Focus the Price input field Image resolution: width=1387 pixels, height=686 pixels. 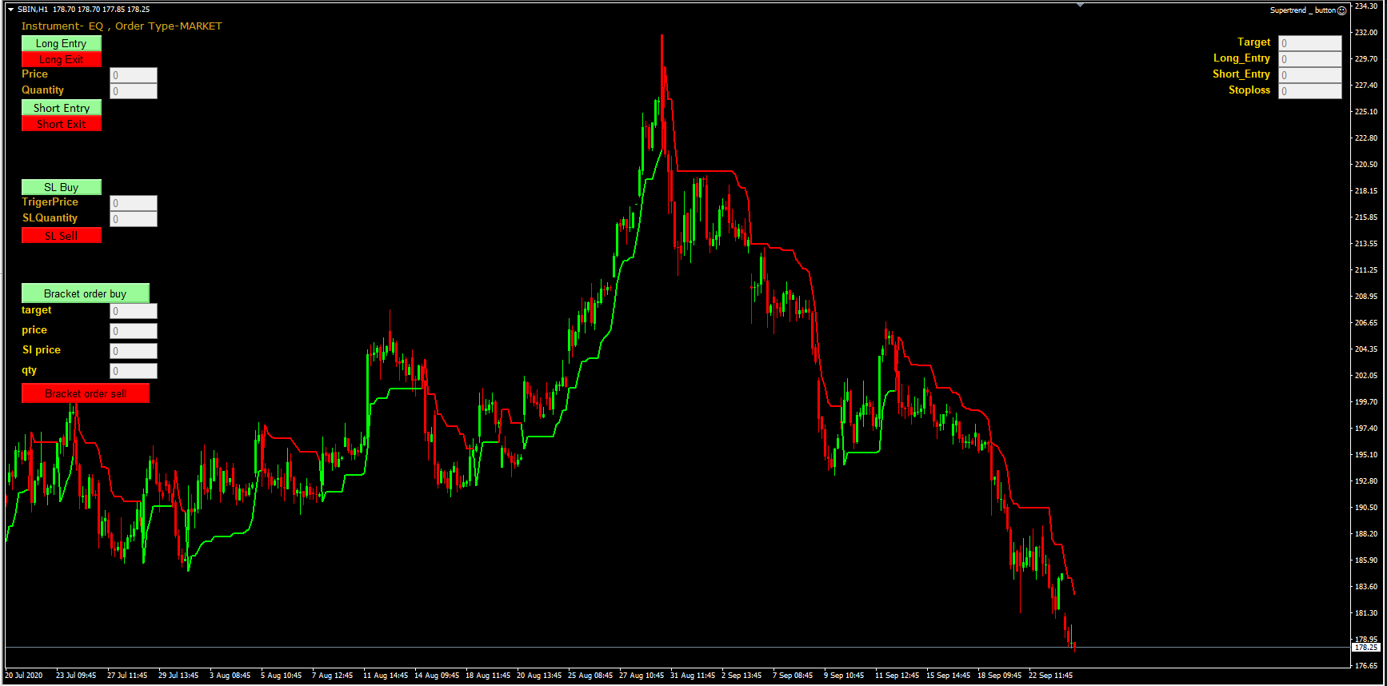tap(134, 75)
